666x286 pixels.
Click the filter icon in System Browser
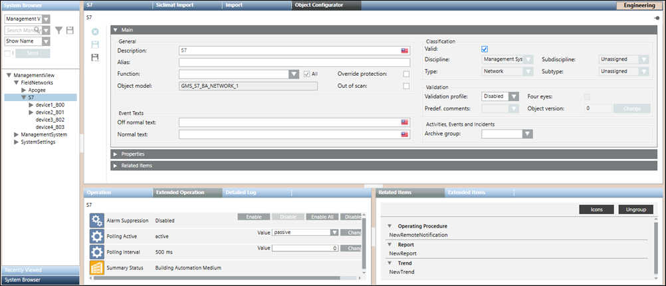pyautogui.click(x=59, y=30)
